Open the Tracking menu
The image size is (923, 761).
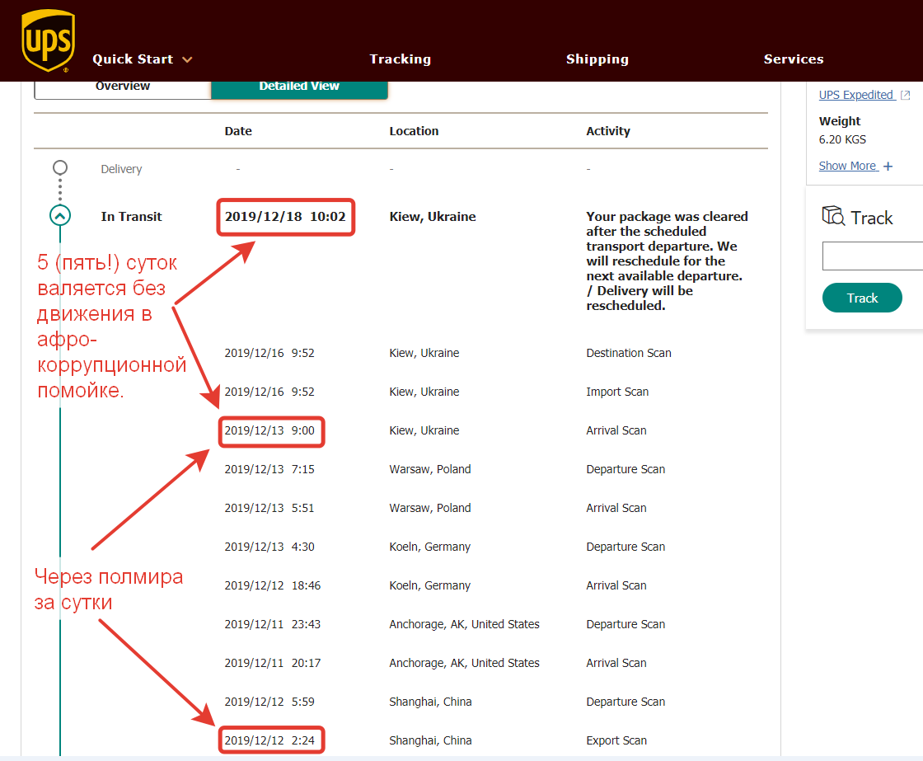click(x=401, y=59)
